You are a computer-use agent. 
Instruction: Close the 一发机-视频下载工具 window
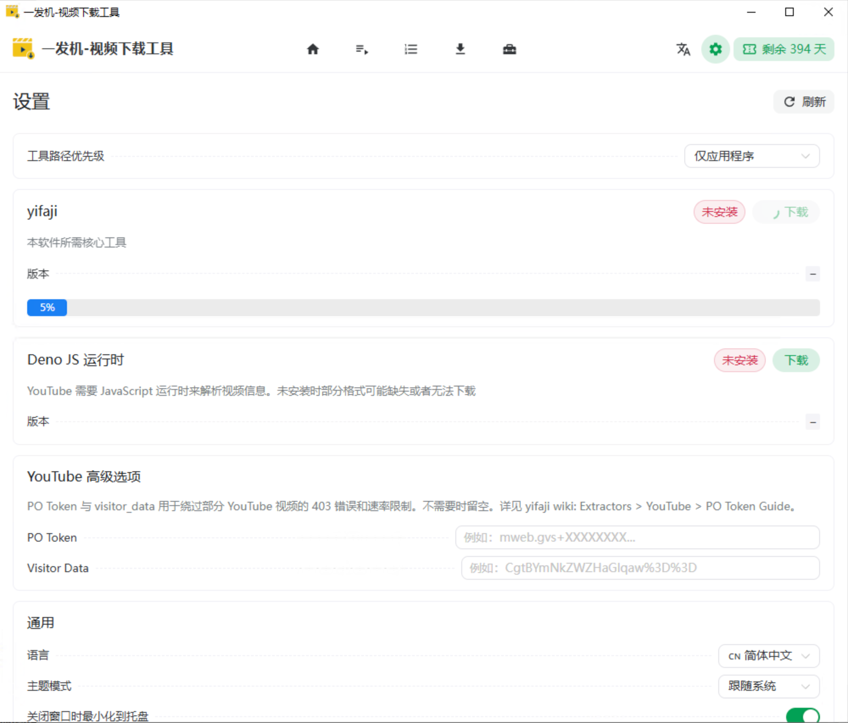tap(828, 12)
